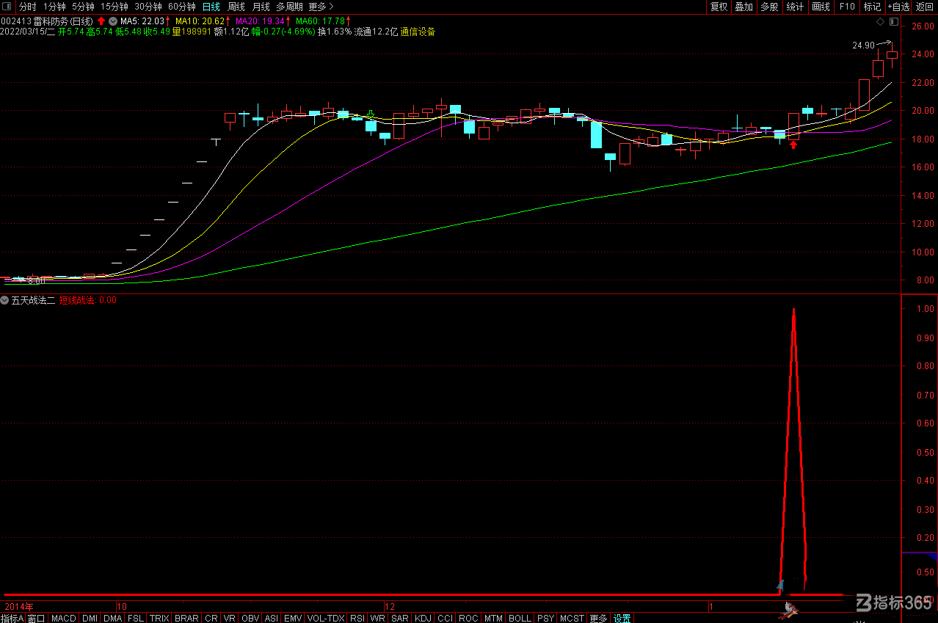Select the 5分钟 timeframe

click(x=83, y=7)
